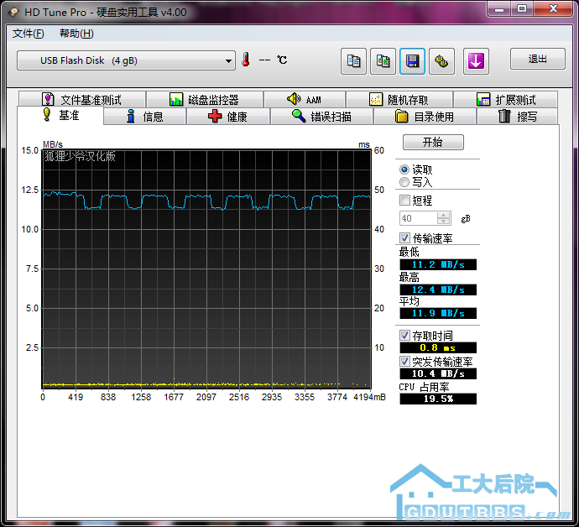Close the HD Tune Pro window
The width and height of the screenshot is (579, 527).
[x=553, y=8]
